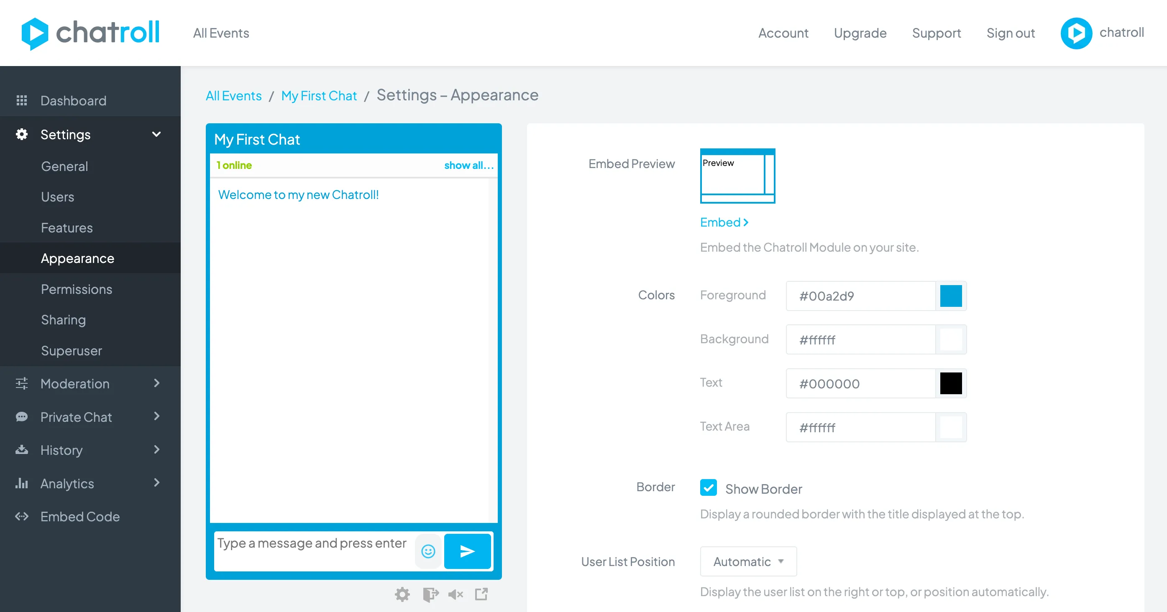Click All Events in the top header

pos(221,33)
